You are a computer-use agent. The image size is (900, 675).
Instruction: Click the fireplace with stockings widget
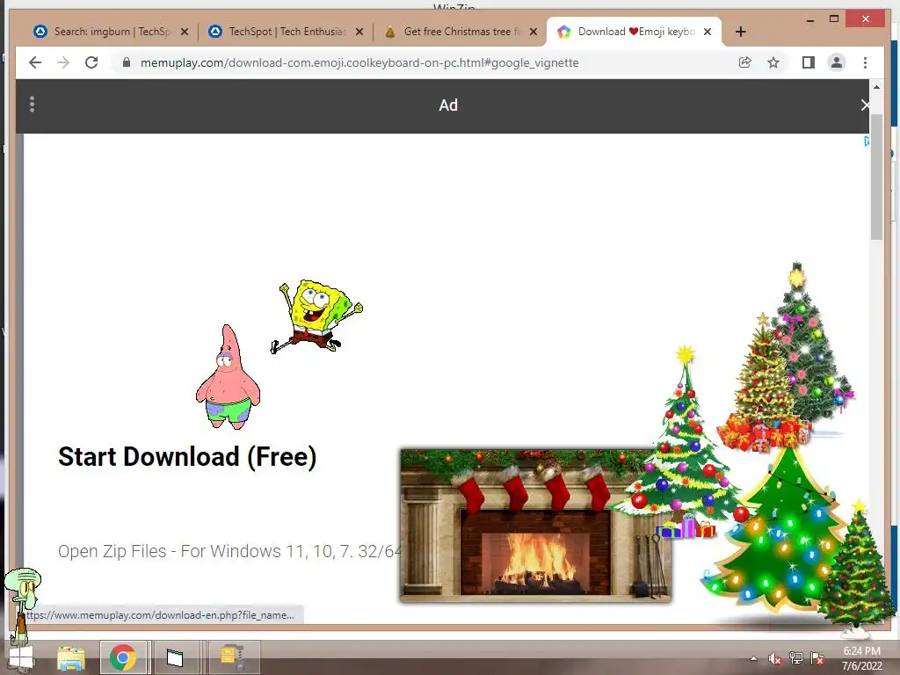[x=535, y=526]
